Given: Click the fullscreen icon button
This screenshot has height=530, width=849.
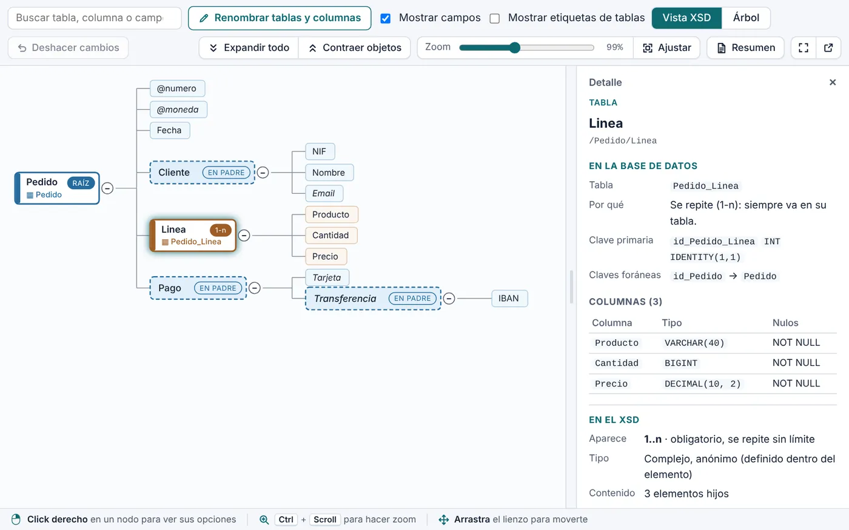Looking at the screenshot, I should pyautogui.click(x=804, y=48).
